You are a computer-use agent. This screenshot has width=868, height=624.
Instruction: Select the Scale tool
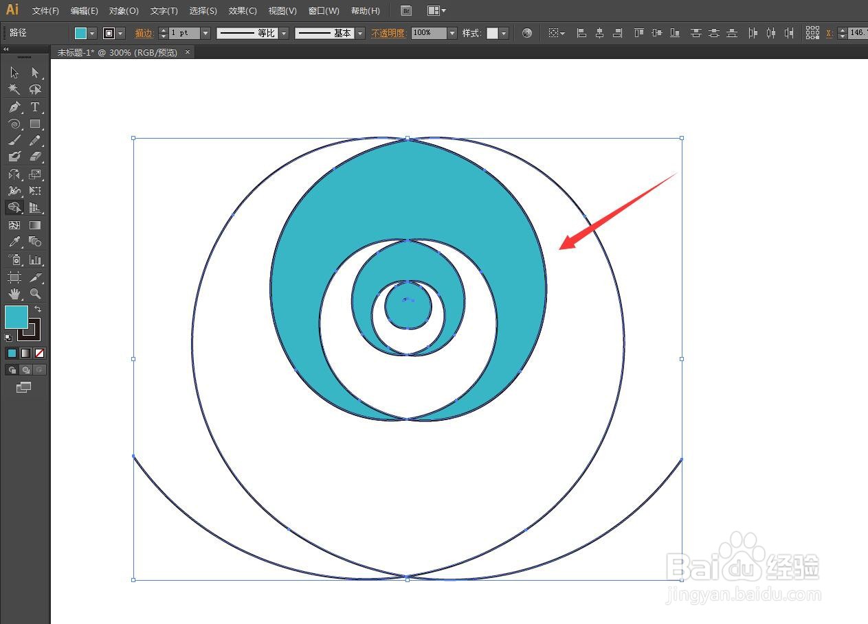[x=35, y=175]
